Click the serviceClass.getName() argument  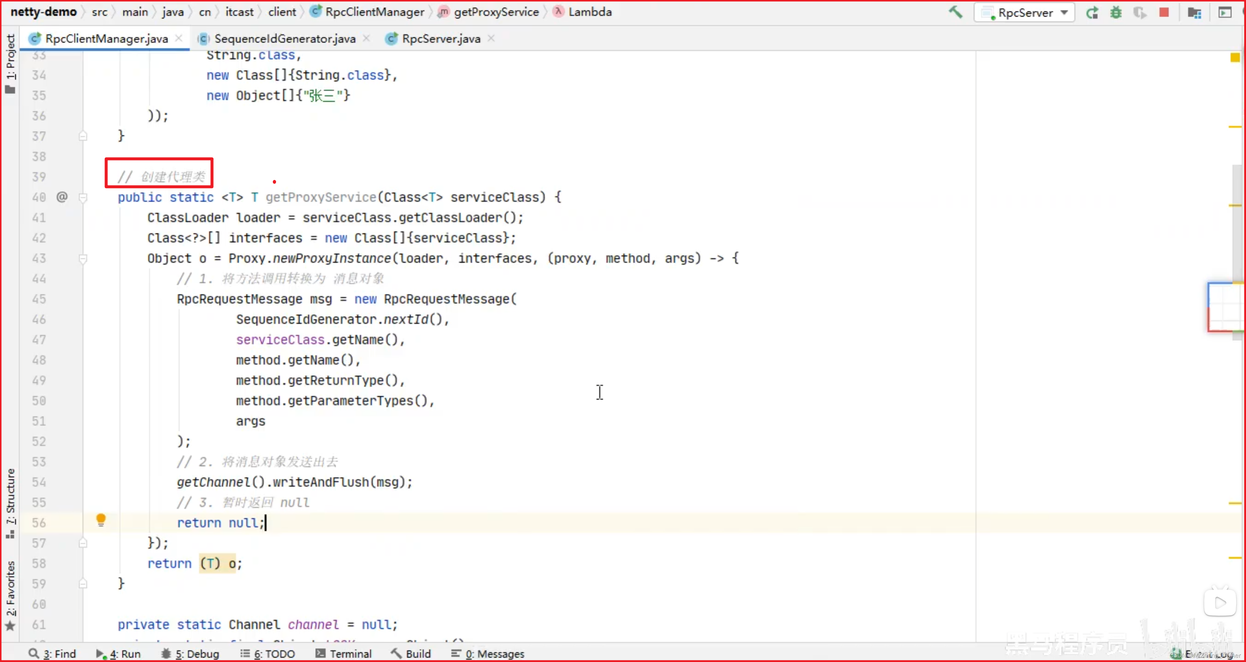pyautogui.click(x=317, y=340)
